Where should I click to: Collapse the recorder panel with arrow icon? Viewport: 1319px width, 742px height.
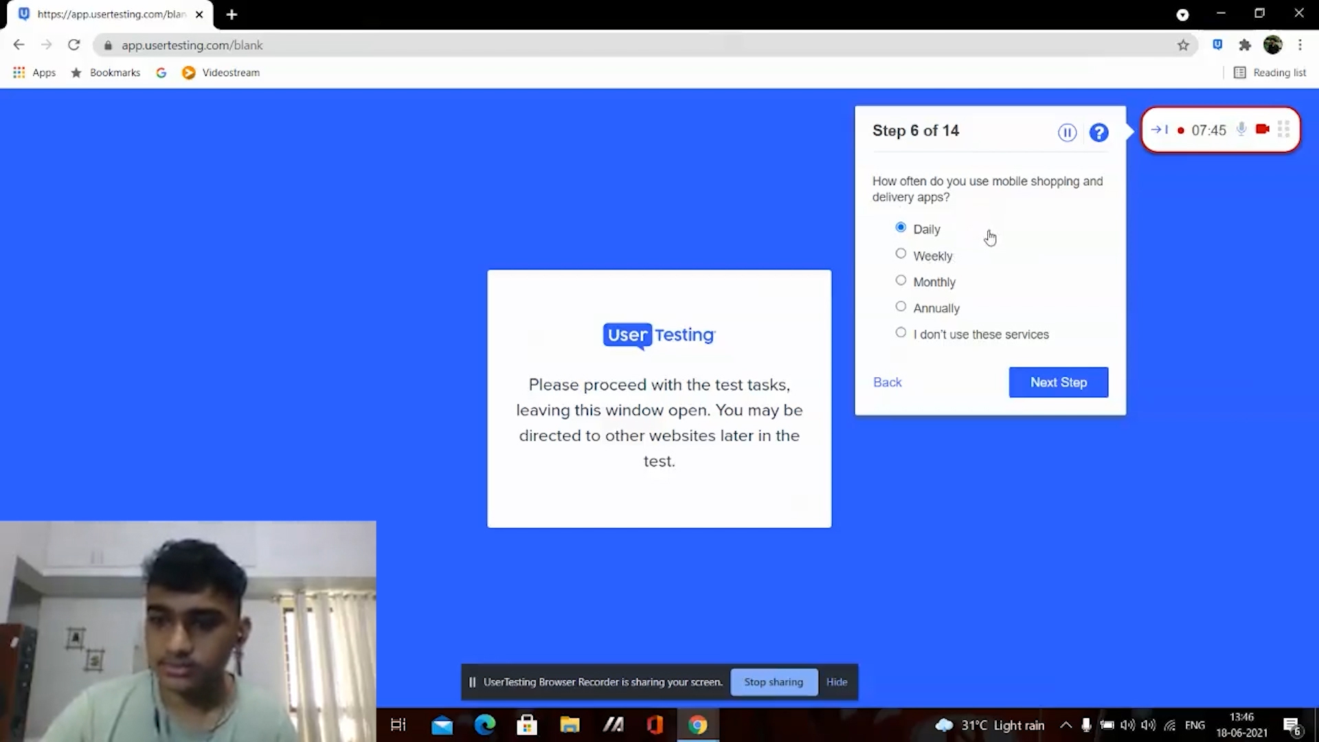coord(1159,130)
